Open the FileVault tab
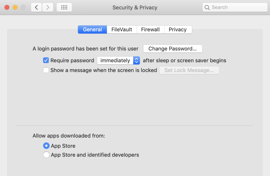Image resolution: width=270 pixels, height=176 pixels. (122, 30)
